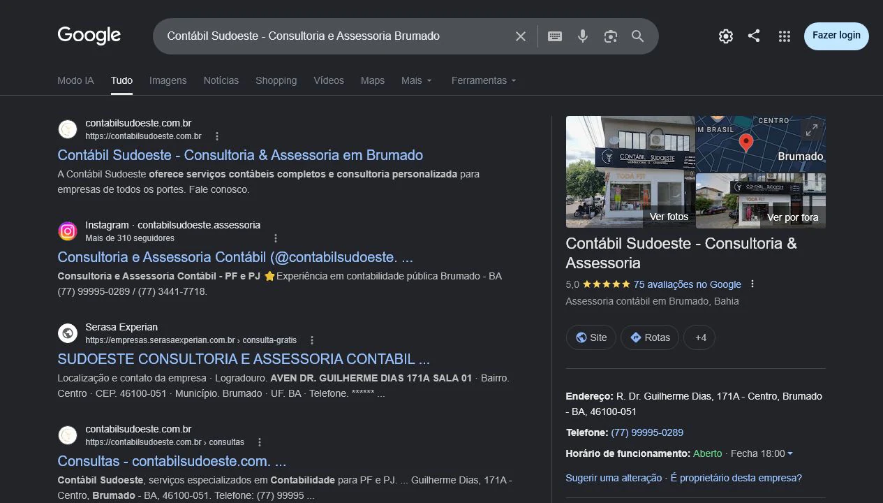This screenshot has height=503, width=883.
Task: Open three-dot menu next to contabilsudoeste.com.br URL
Action: [x=217, y=136]
